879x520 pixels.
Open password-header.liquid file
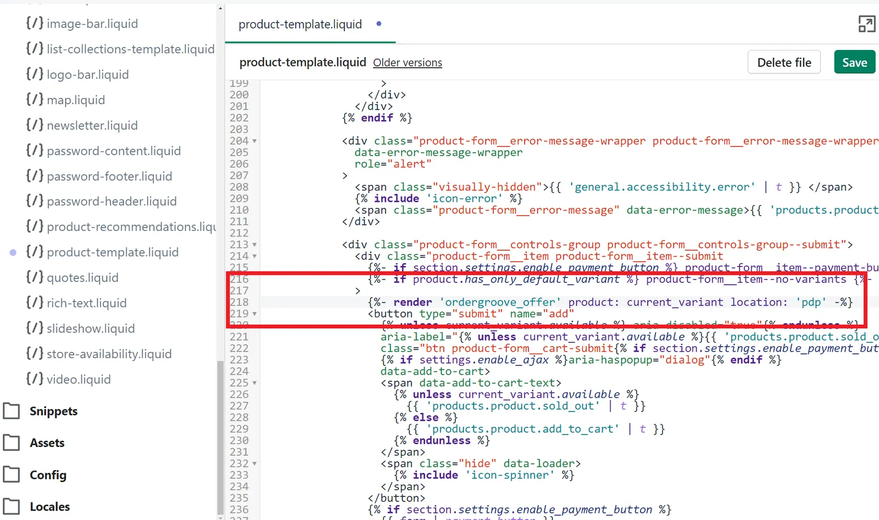point(112,201)
